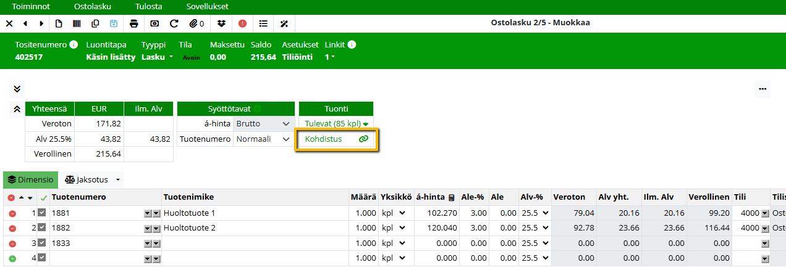Click the refresh arrow icon

pyautogui.click(x=174, y=23)
